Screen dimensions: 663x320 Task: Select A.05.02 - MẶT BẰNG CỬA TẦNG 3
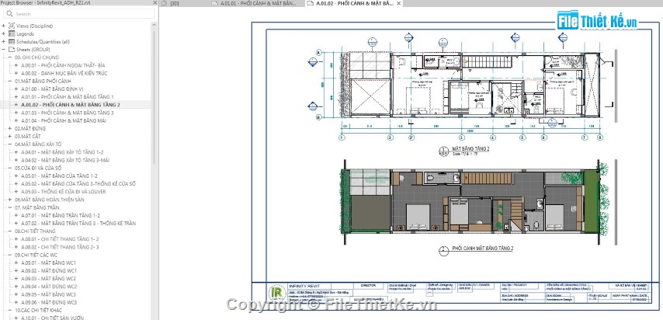pyautogui.click(x=78, y=184)
